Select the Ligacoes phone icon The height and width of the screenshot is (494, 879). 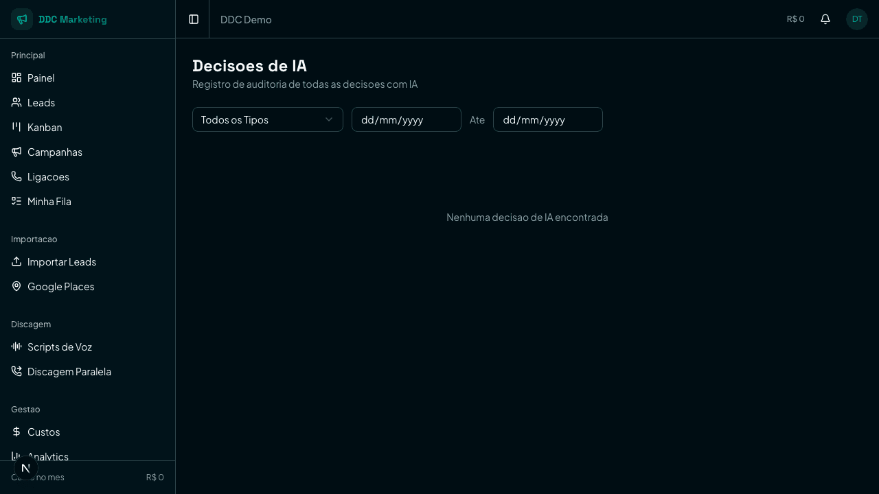[x=16, y=176]
